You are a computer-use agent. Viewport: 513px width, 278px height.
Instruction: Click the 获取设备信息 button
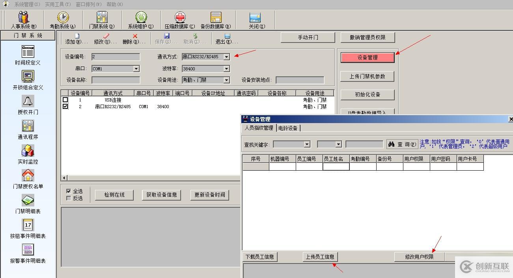(162, 195)
